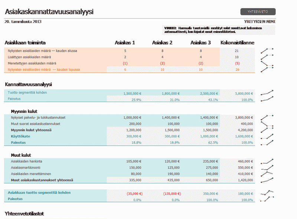Image resolution: width=297 pixels, height=219 pixels.
Task: Select total sales costs 4,200,000 cell
Action: (x=245, y=130)
